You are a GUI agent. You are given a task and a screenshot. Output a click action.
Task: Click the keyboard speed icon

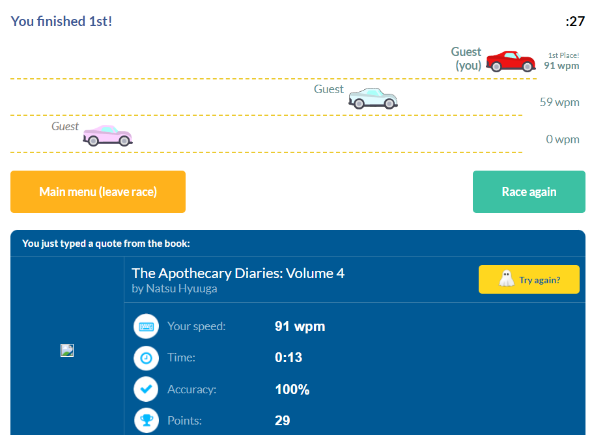[x=146, y=326]
